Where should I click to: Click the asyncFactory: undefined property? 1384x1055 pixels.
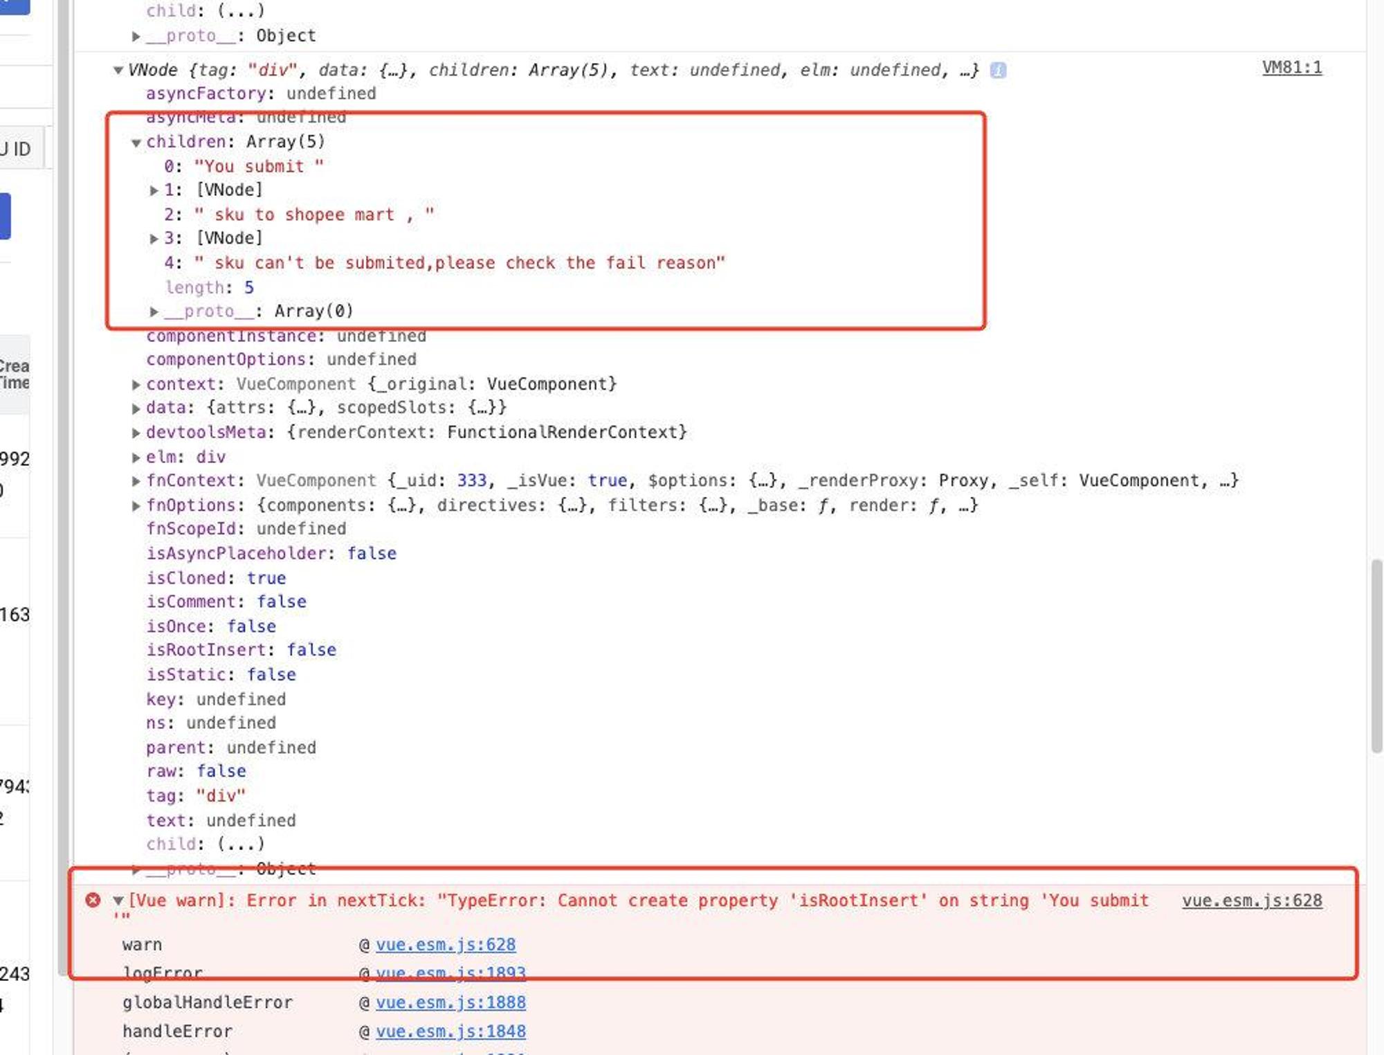coord(261,93)
